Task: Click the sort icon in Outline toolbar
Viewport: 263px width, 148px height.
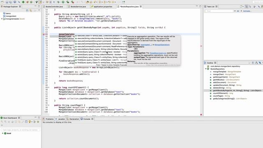Action: (256, 63)
